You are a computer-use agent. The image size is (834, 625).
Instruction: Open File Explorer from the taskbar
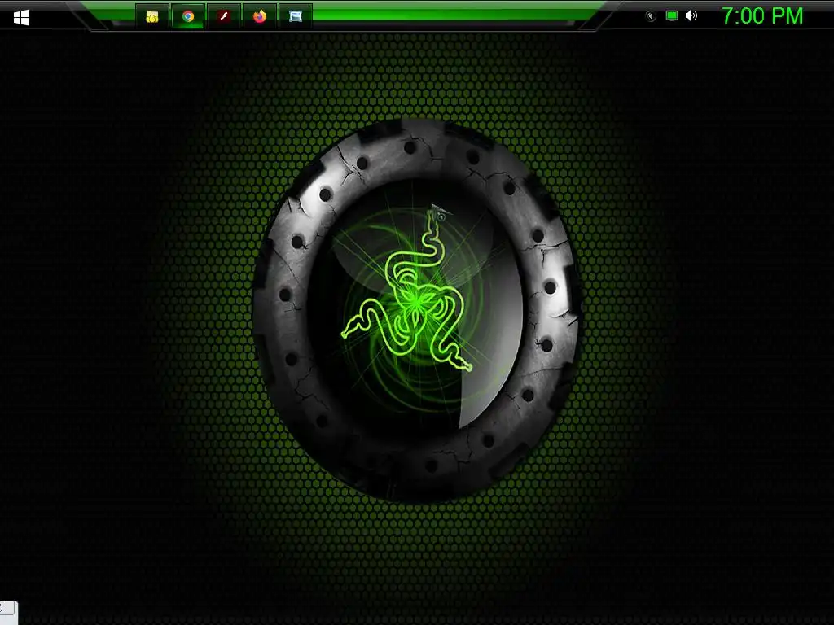click(152, 16)
